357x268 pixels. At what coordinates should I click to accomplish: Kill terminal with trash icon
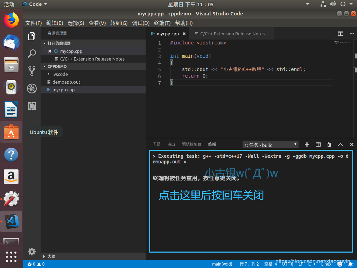pyautogui.click(x=329, y=144)
